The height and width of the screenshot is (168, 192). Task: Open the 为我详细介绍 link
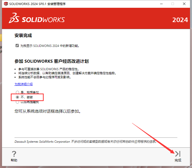[24, 84]
